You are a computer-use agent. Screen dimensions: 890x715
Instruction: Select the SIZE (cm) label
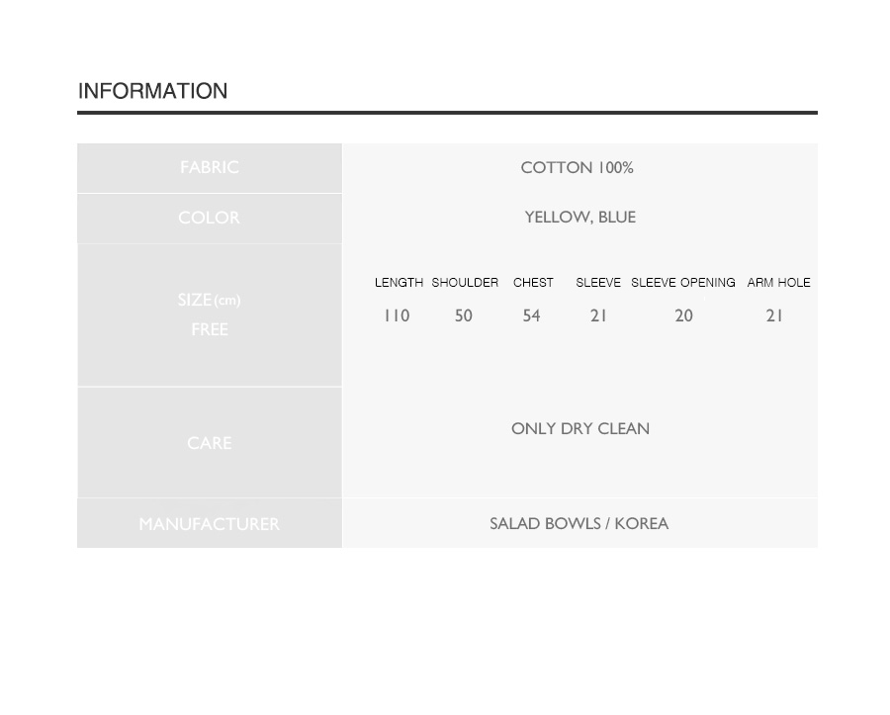pos(210,300)
